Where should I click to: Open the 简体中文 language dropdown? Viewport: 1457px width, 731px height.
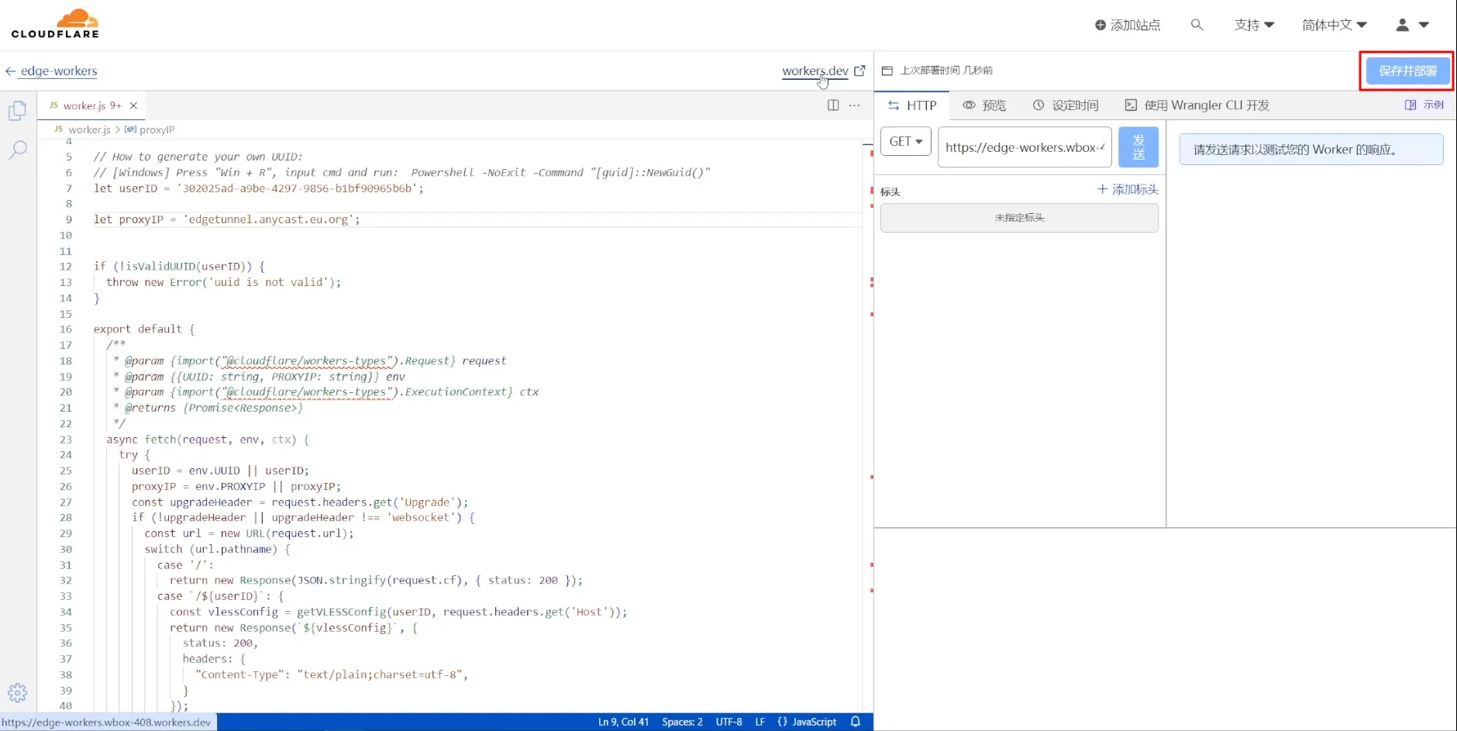coord(1335,25)
